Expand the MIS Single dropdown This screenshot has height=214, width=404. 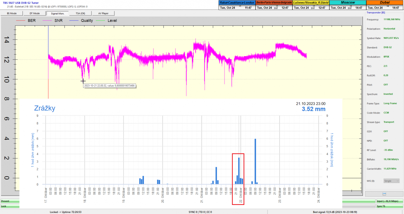pos(392,181)
